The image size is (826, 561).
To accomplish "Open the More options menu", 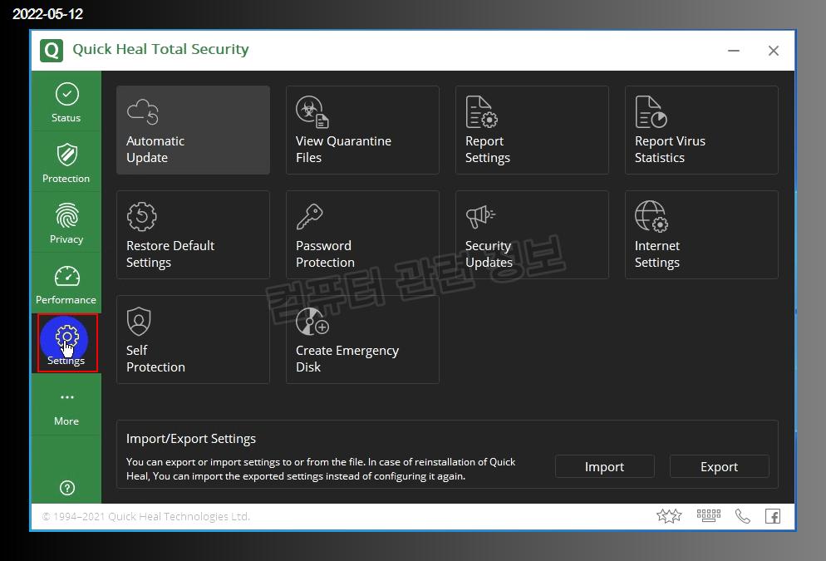I will [x=66, y=405].
